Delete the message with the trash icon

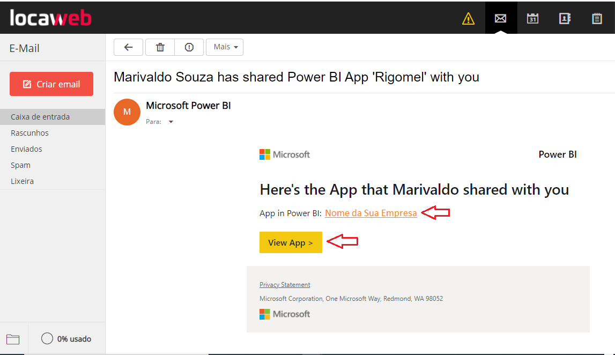160,47
